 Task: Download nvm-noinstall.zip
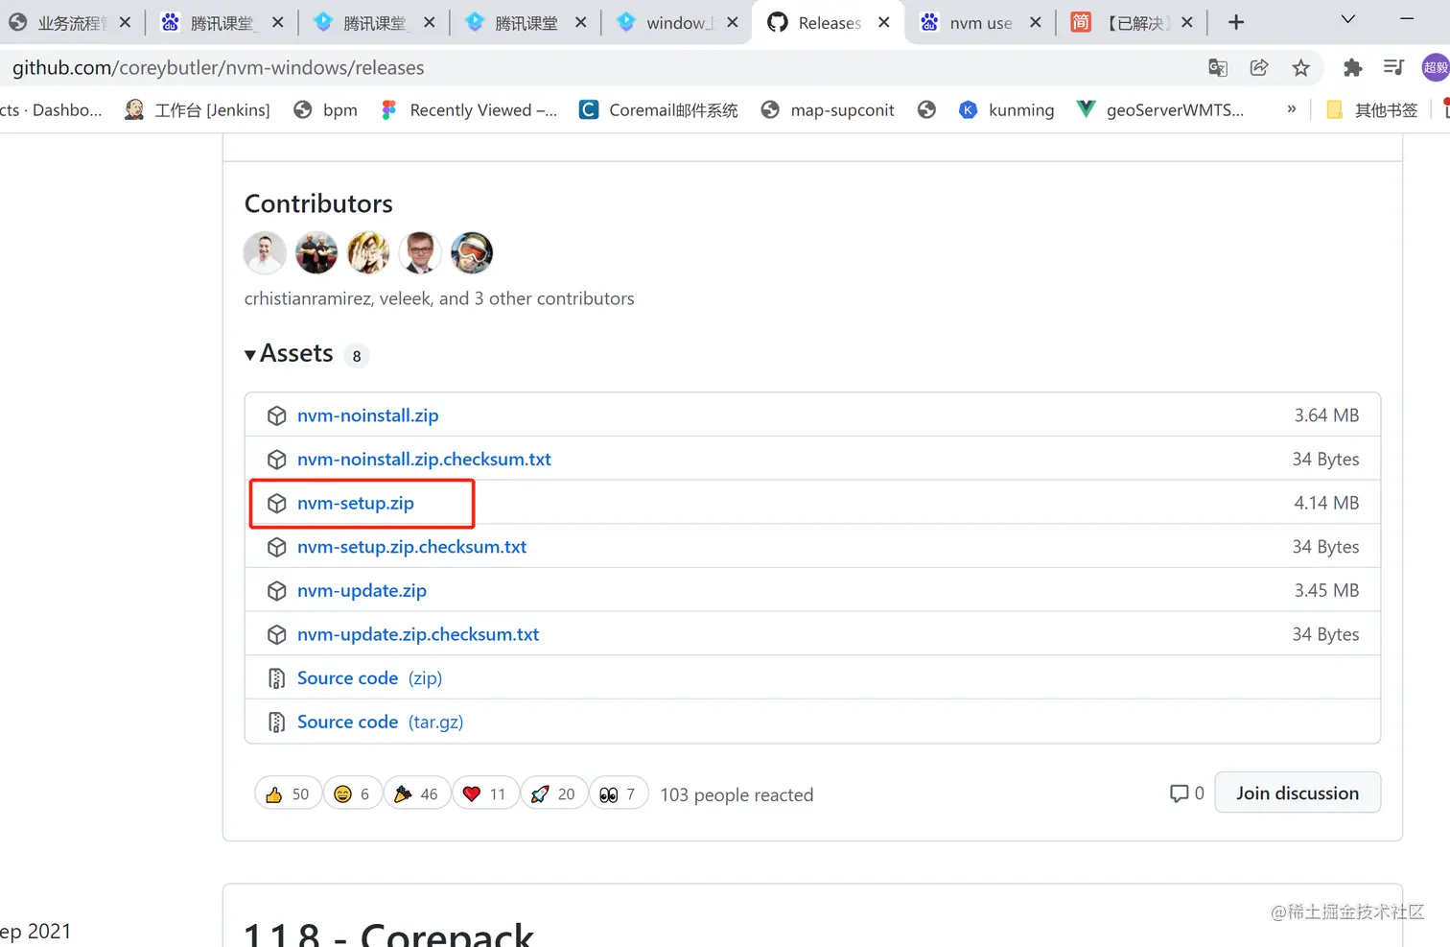(368, 415)
